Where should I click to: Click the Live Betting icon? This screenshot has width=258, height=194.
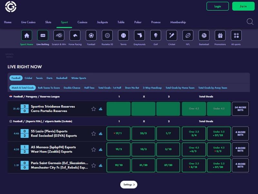pyautogui.click(x=43, y=36)
